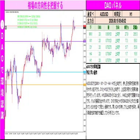Image resolution: width=140 pixels, height=140 pixels.
Task: Select the H1 timeframe value beside 時間足
Action: pyautogui.click(x=131, y=14)
